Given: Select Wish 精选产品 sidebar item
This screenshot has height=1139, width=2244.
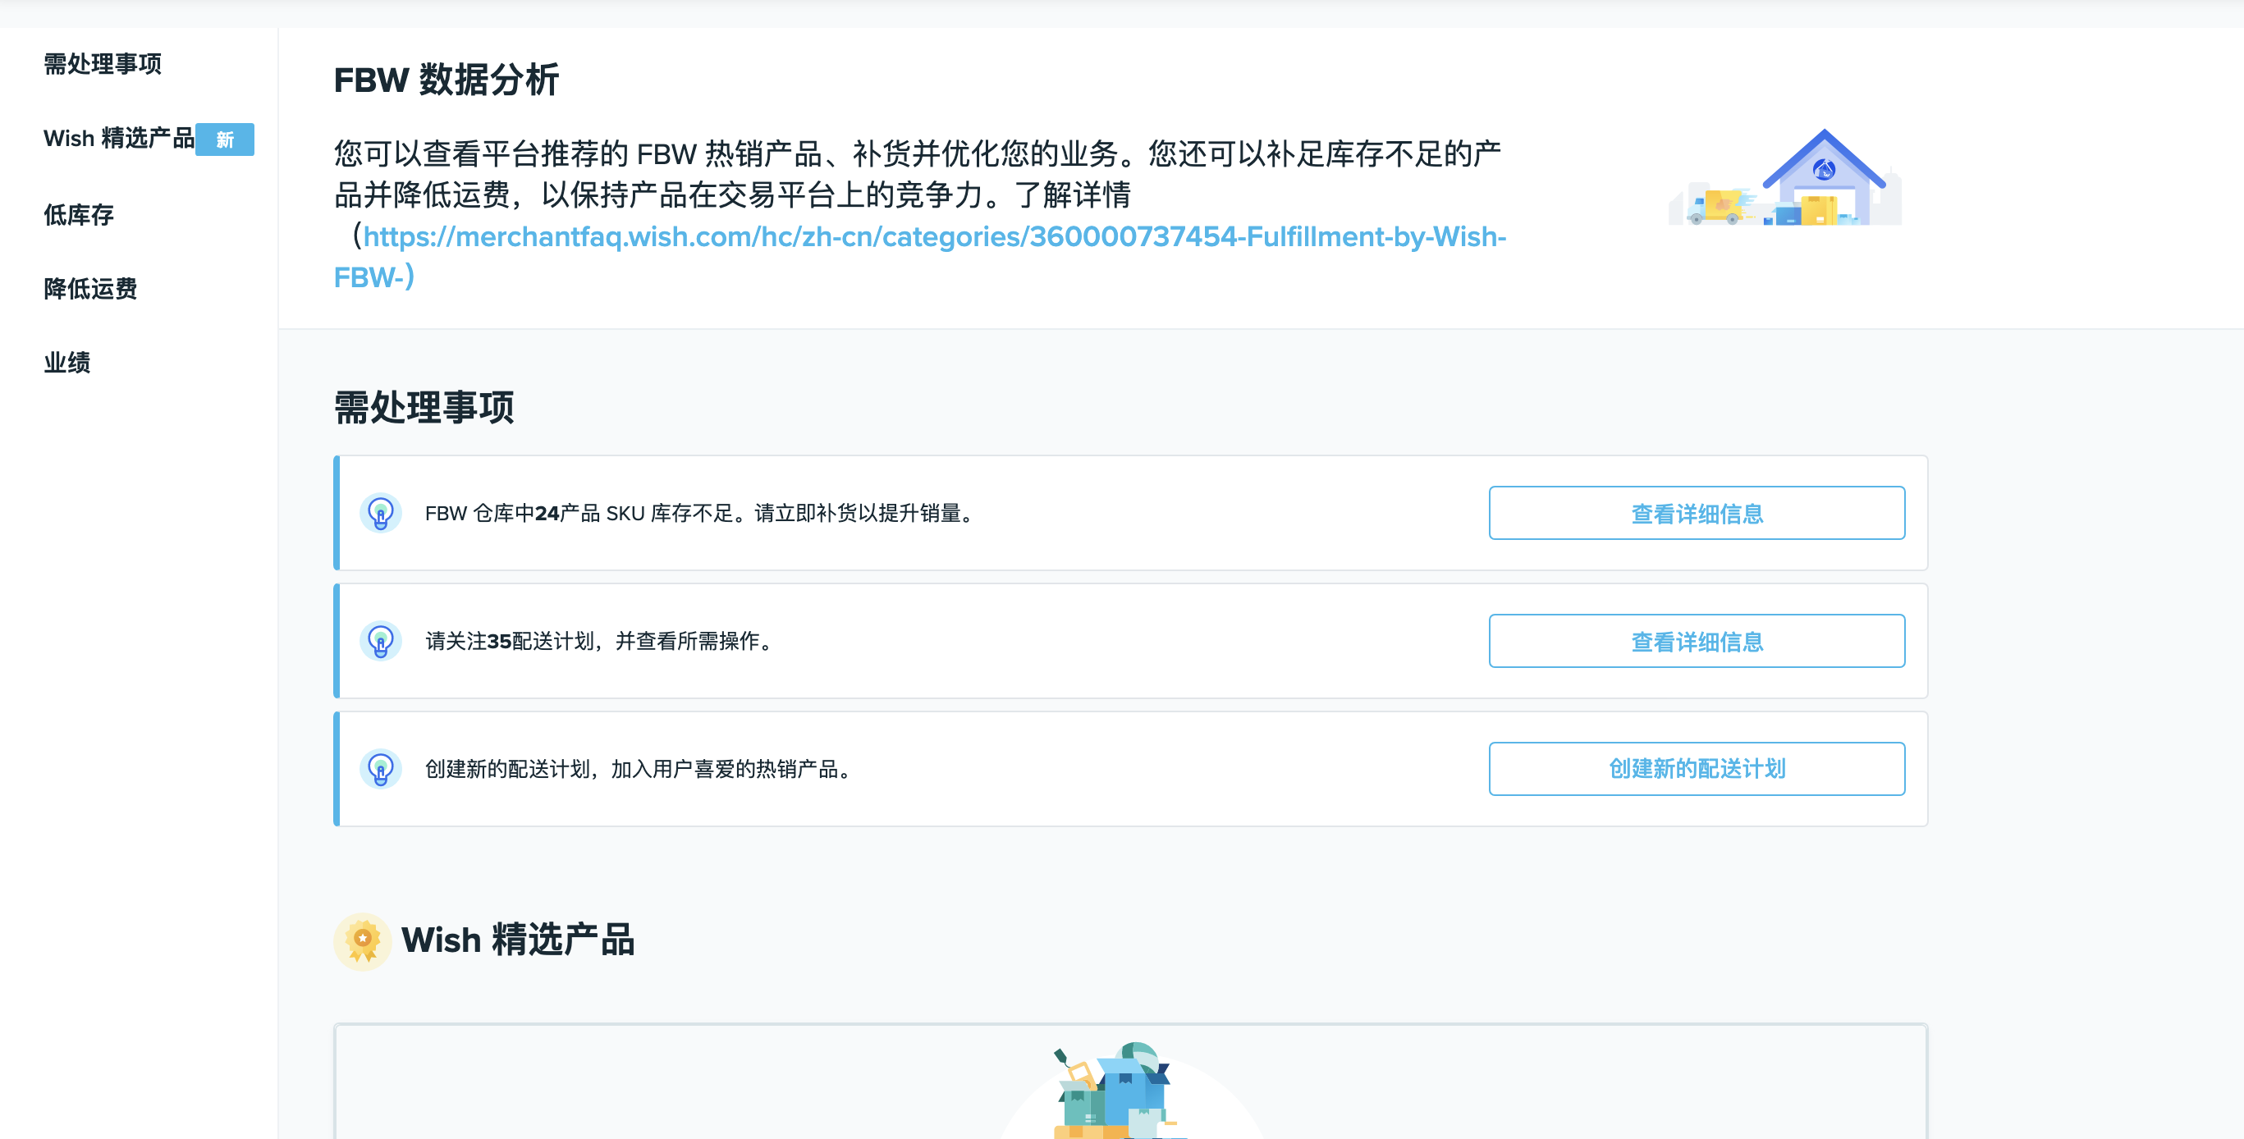Looking at the screenshot, I should coord(118,139).
